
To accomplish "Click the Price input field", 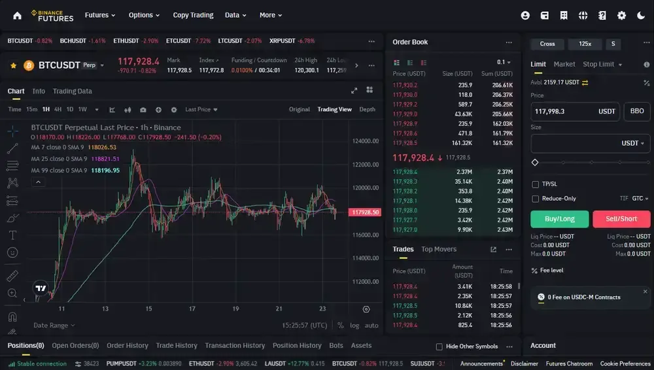I will (x=575, y=111).
